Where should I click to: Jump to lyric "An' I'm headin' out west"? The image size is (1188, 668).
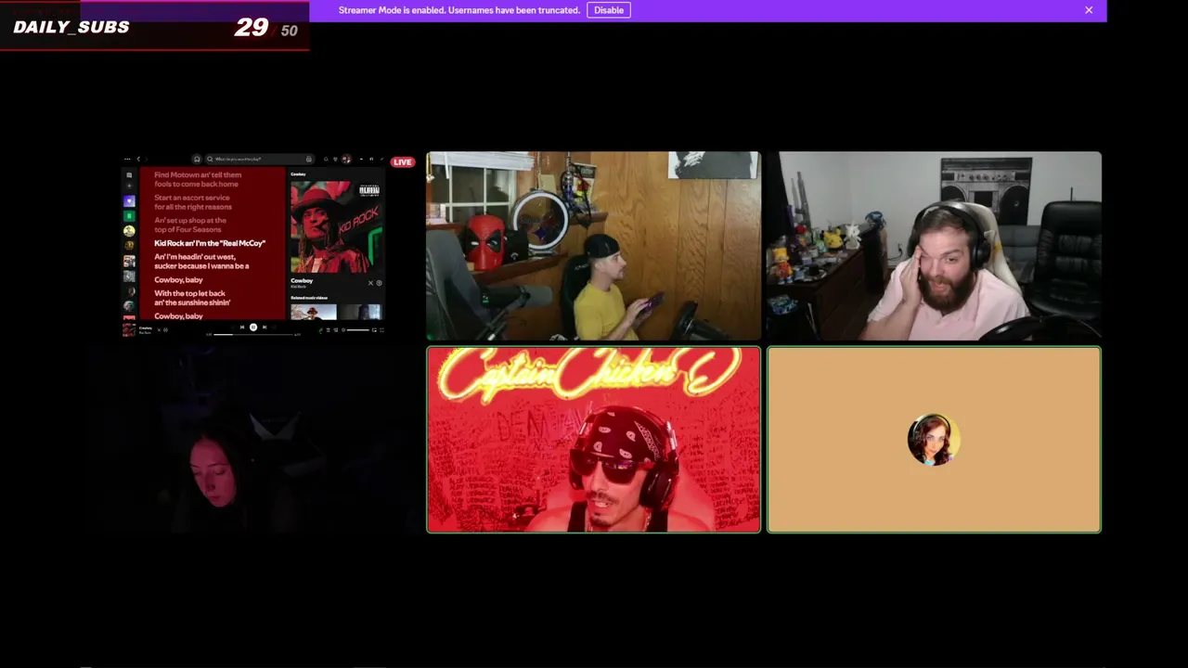(x=195, y=257)
